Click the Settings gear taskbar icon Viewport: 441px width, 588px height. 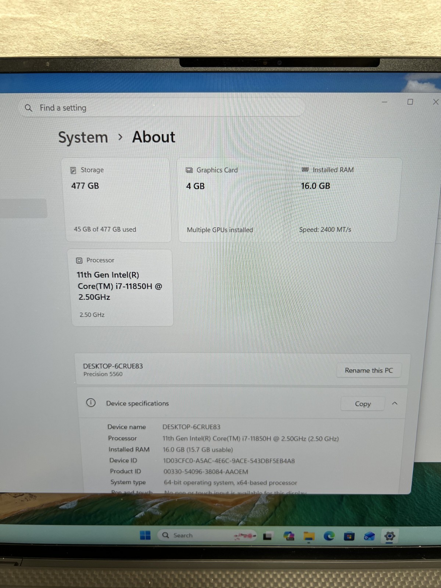pyautogui.click(x=390, y=536)
